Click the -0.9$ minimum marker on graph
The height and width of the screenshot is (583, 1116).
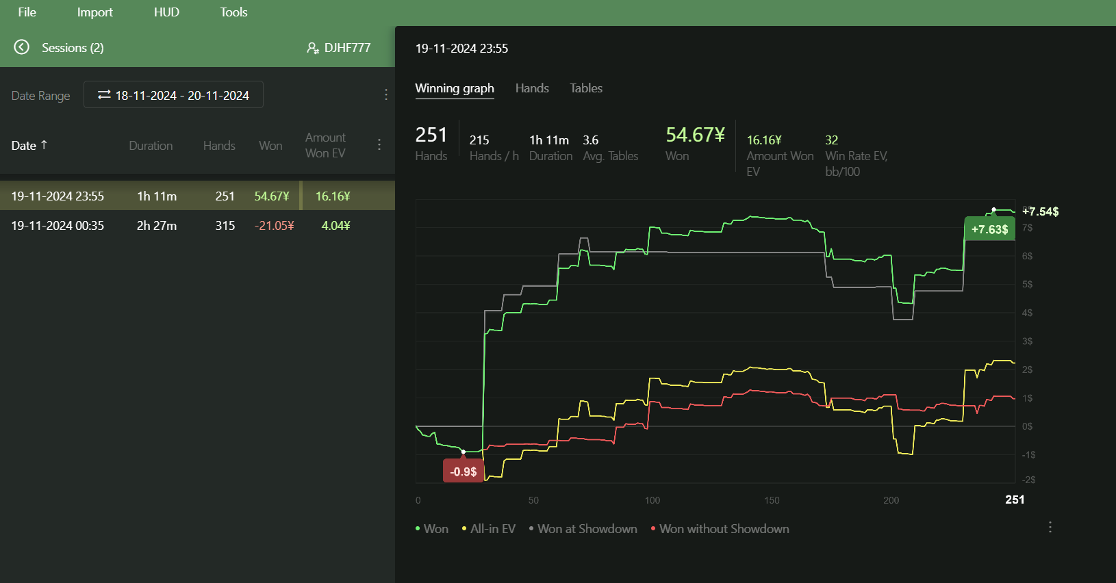464,471
